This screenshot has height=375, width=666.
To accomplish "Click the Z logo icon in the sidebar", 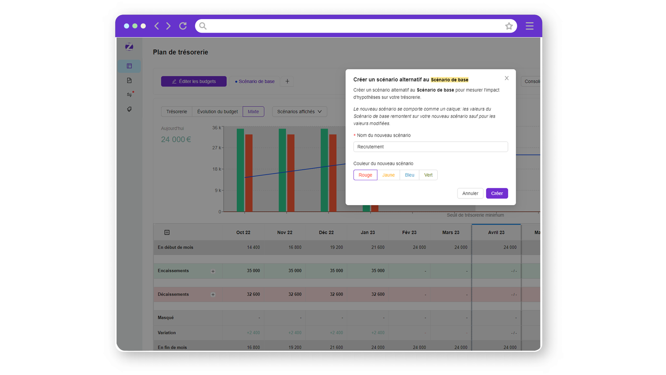I will coord(129,47).
